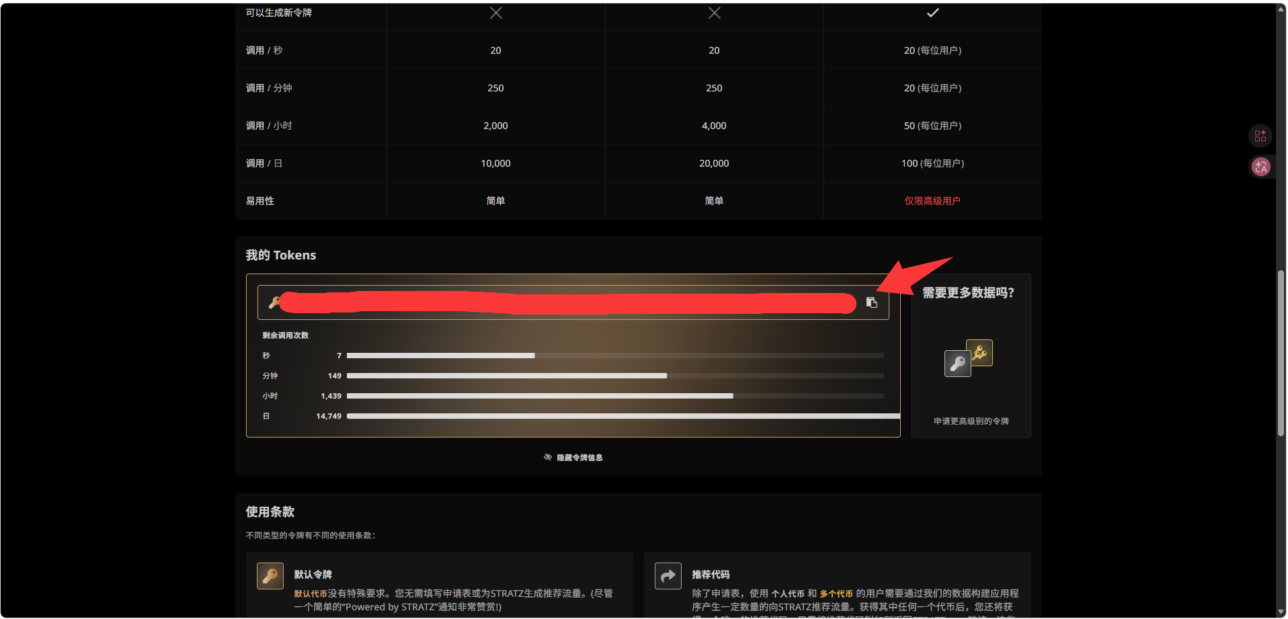Click the gold wrench-key icon under 需要更多数据吗?
This screenshot has width=1288, height=619.
coord(979,353)
